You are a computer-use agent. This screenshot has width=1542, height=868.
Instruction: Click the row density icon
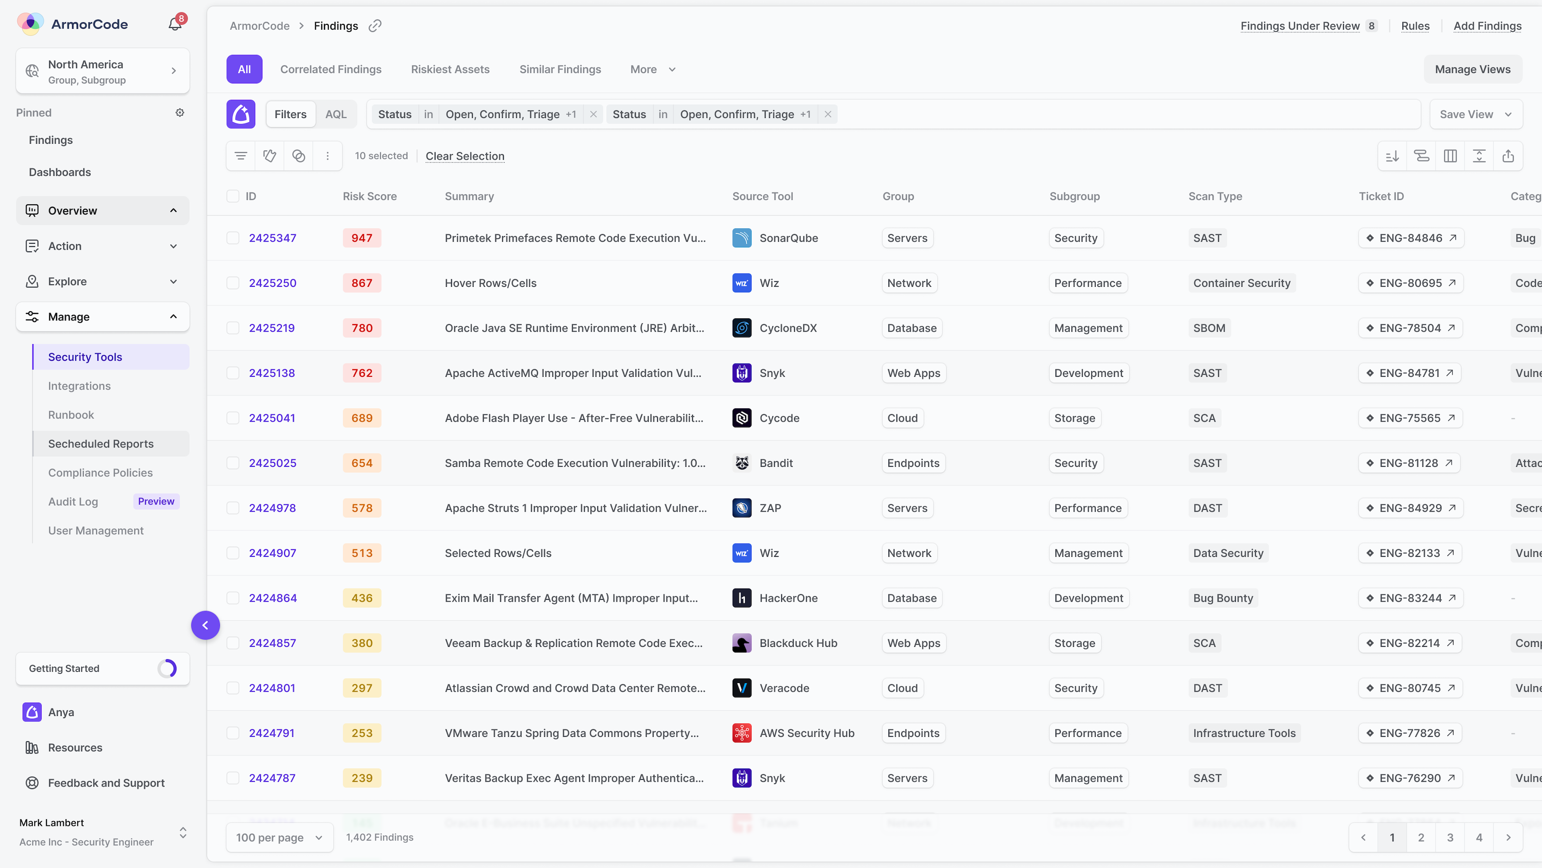coord(1479,156)
